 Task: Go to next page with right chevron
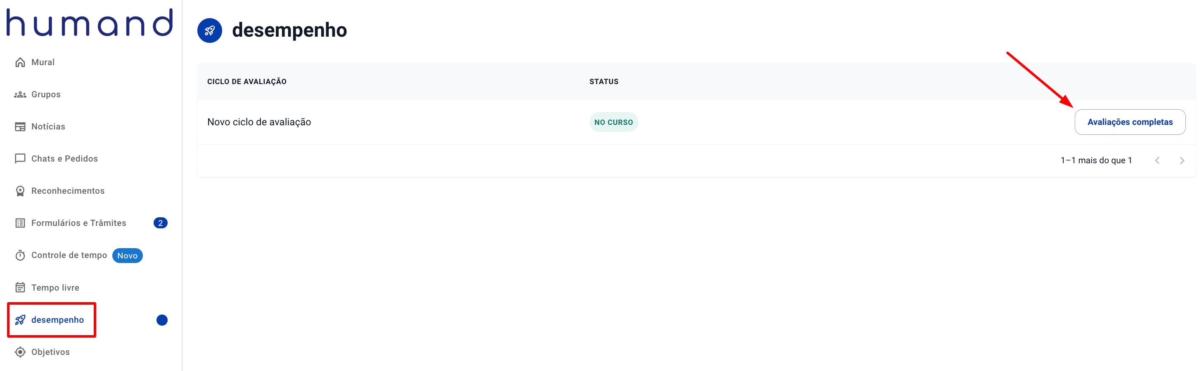click(1182, 160)
